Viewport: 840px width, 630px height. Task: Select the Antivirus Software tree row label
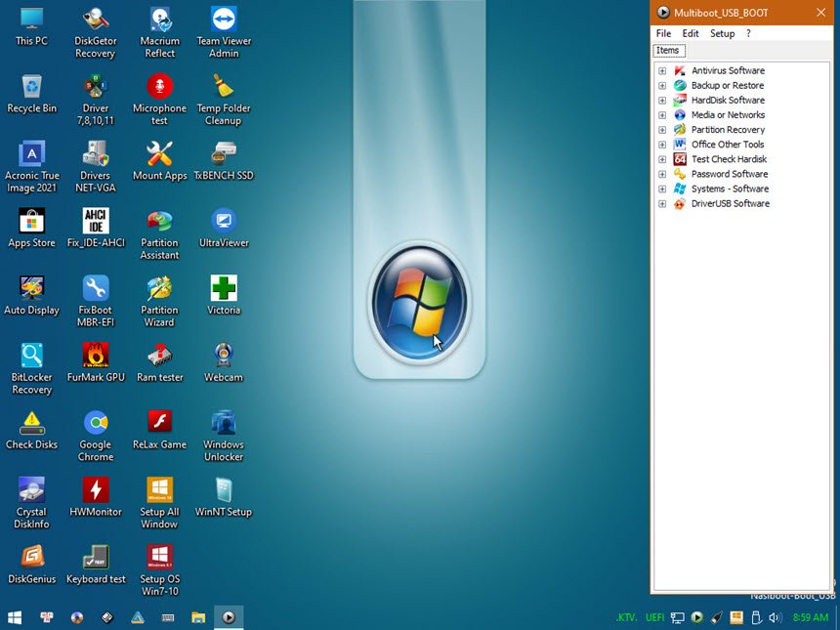(728, 70)
